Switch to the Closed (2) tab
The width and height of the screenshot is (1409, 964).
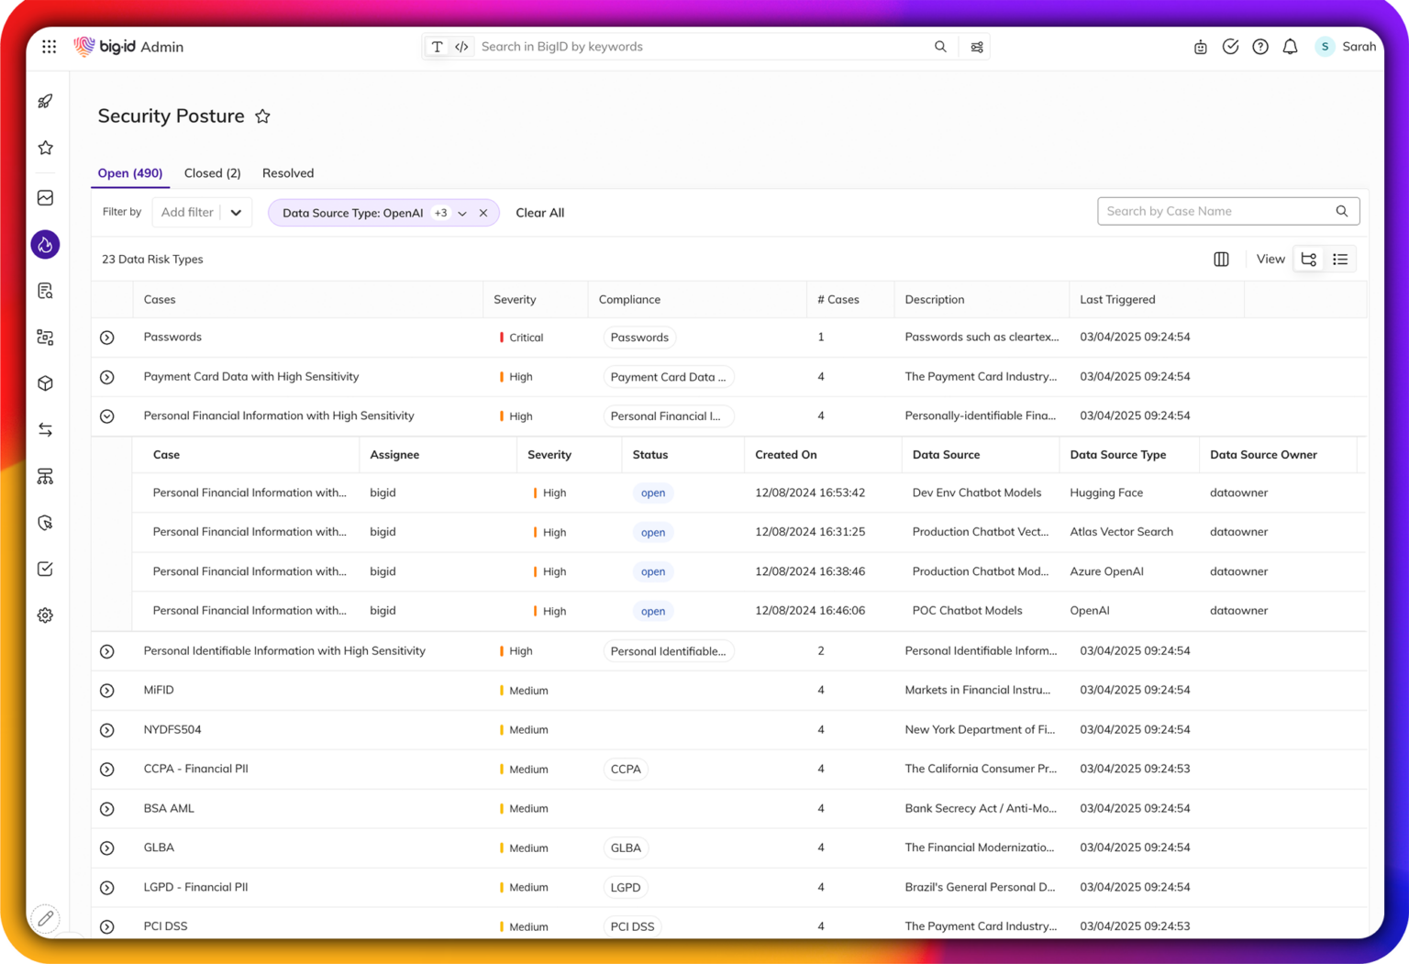tap(212, 173)
